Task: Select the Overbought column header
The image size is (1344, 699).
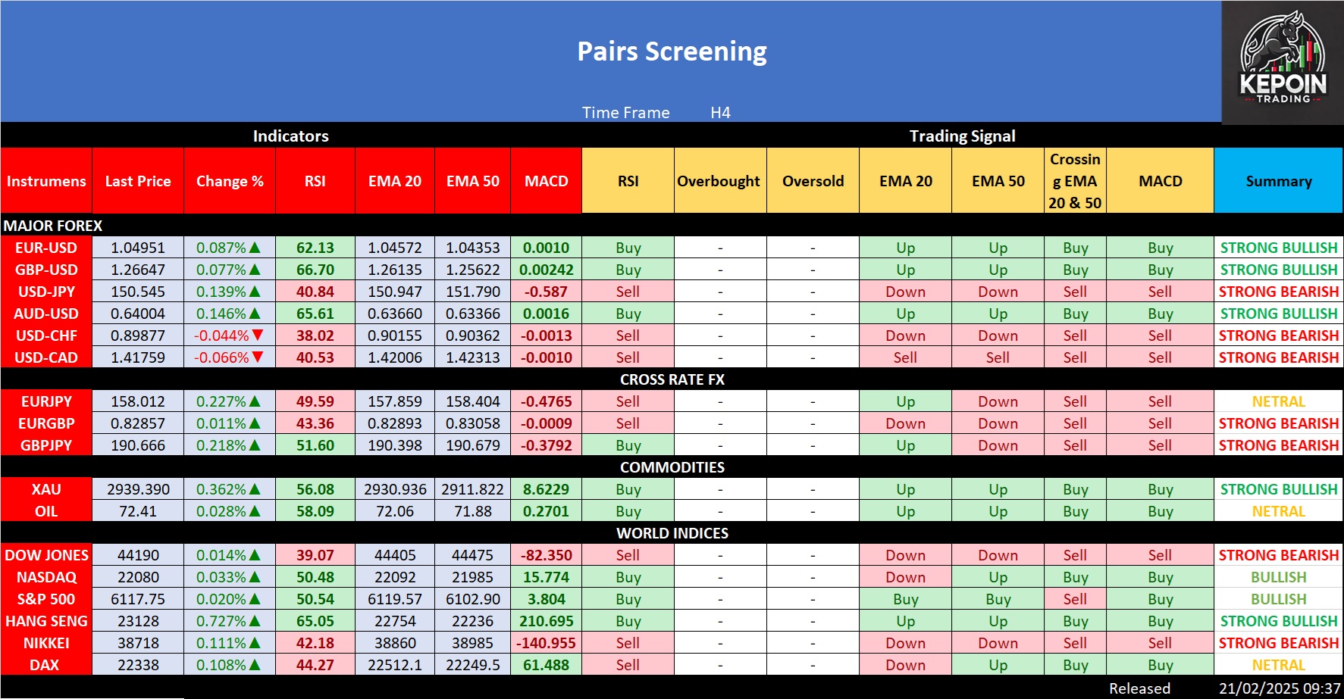Action: click(719, 181)
